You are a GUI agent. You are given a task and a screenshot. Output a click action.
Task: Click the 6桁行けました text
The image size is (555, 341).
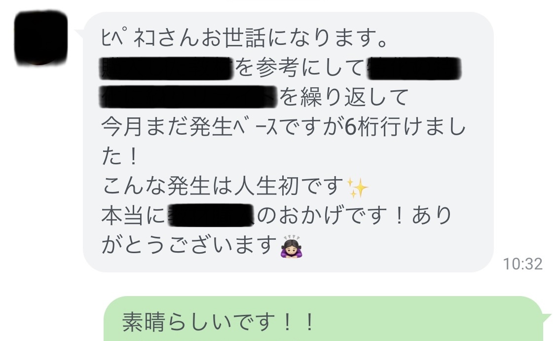coord(405,127)
